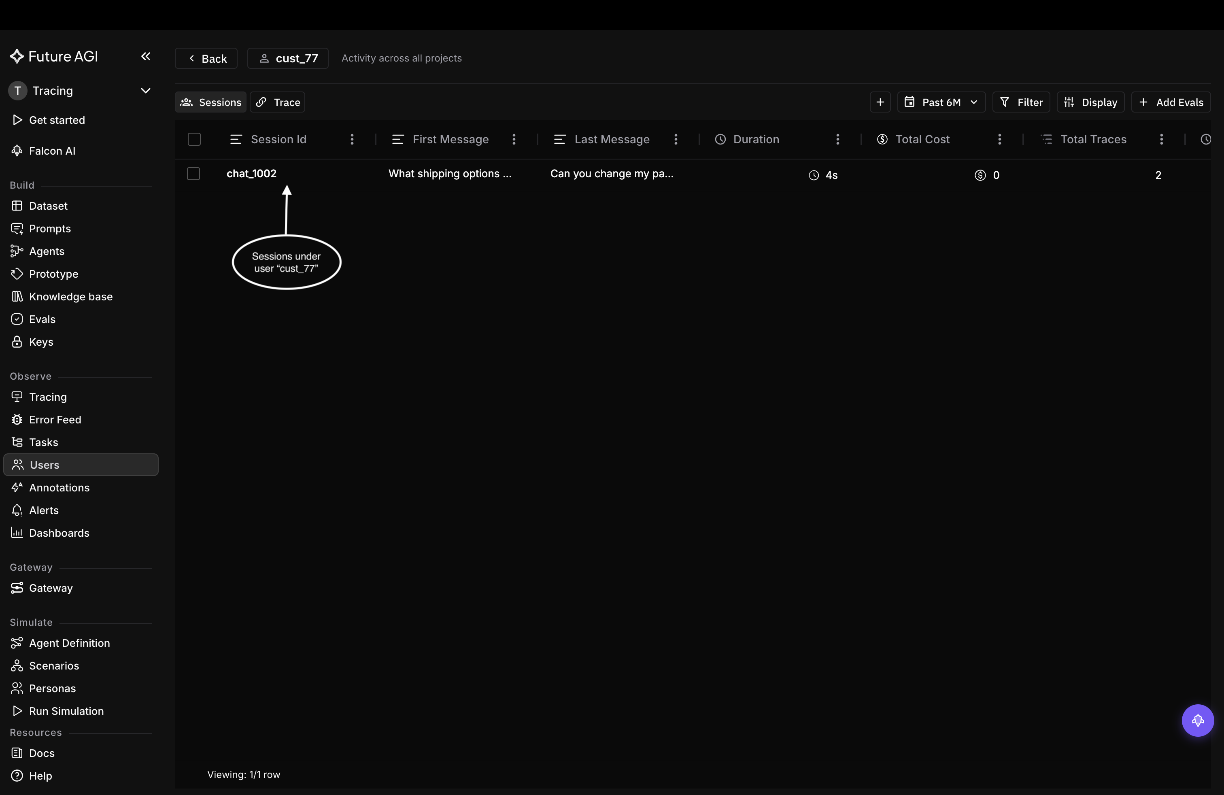Click the cust_77 user chip
Image resolution: width=1224 pixels, height=795 pixels.
pos(288,58)
